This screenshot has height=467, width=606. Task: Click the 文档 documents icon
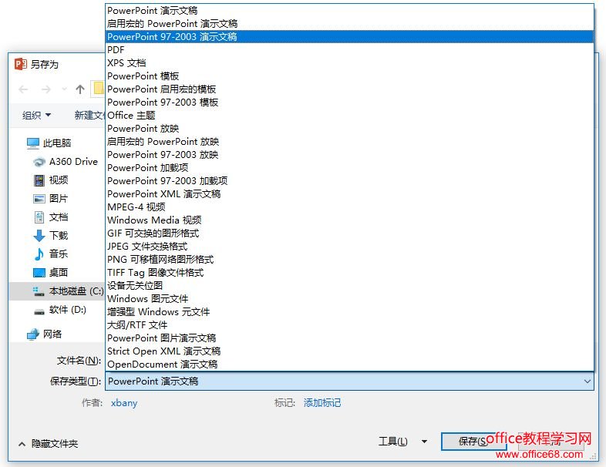tap(39, 217)
